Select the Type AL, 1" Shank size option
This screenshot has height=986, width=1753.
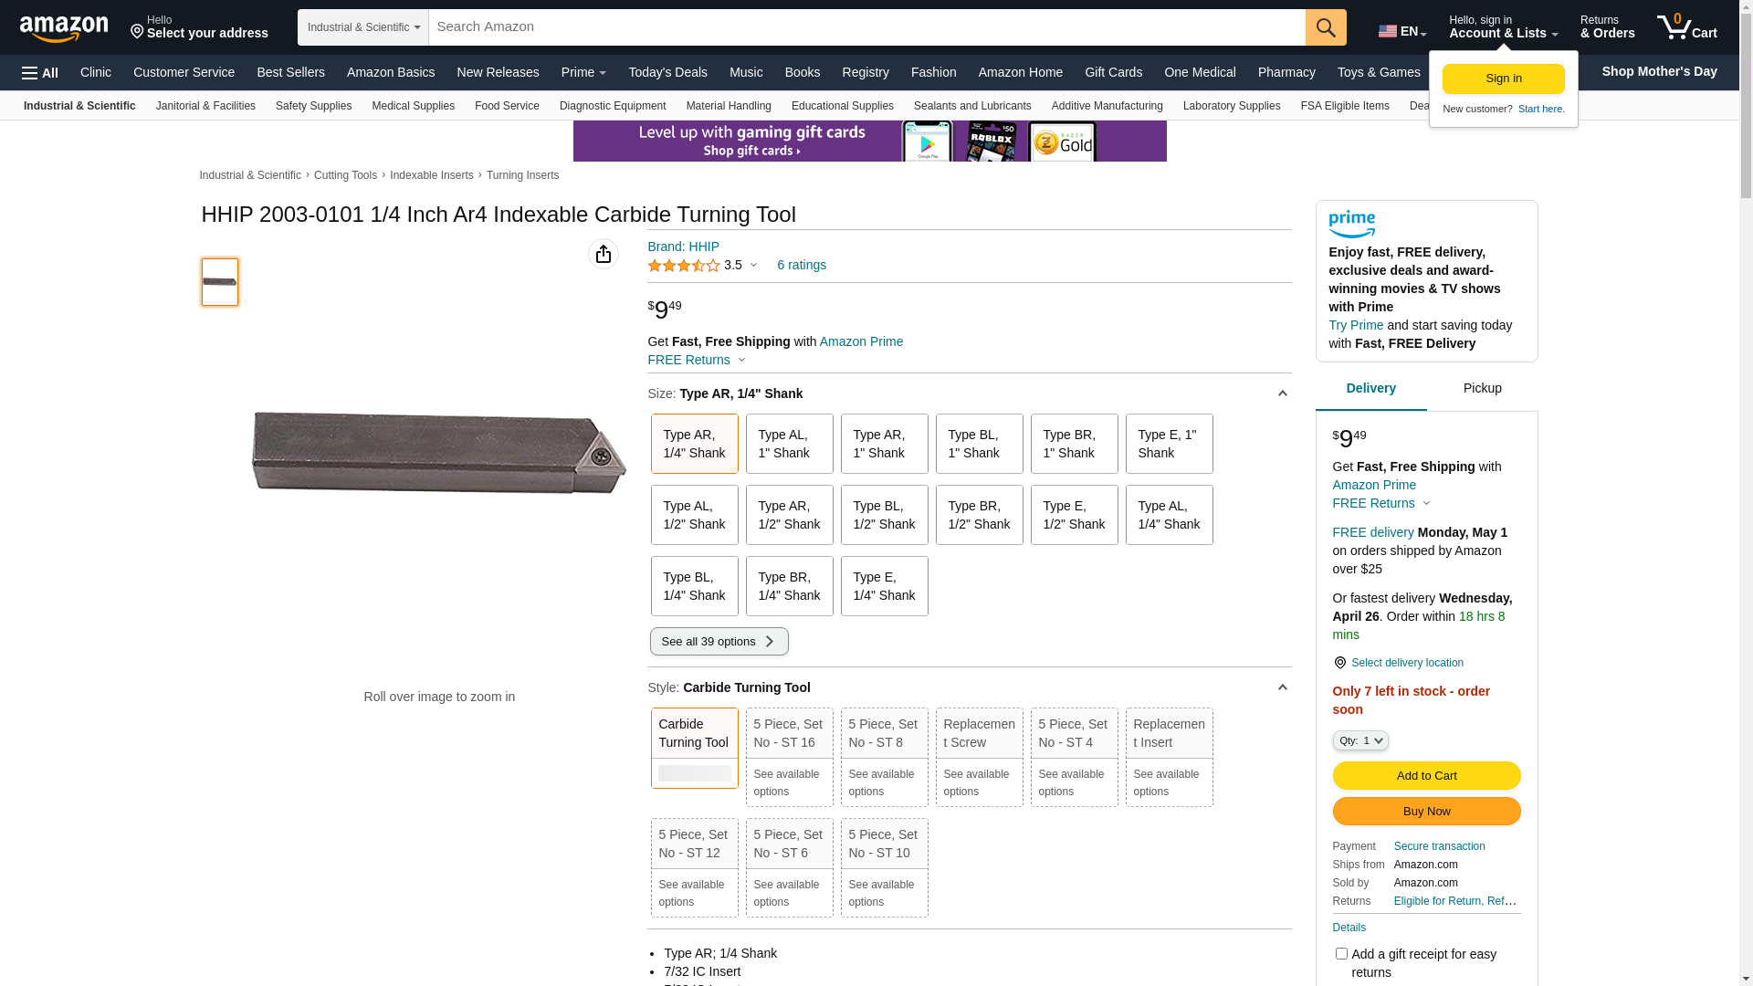[x=789, y=444]
